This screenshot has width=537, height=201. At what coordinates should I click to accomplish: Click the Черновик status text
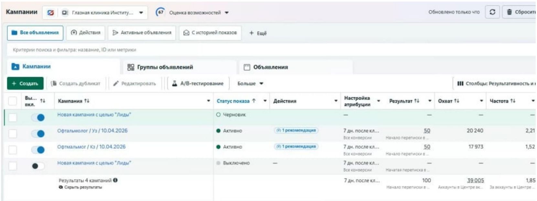click(234, 115)
